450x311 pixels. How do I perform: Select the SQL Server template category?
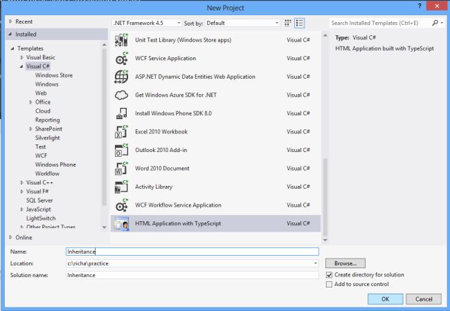pyautogui.click(x=39, y=200)
